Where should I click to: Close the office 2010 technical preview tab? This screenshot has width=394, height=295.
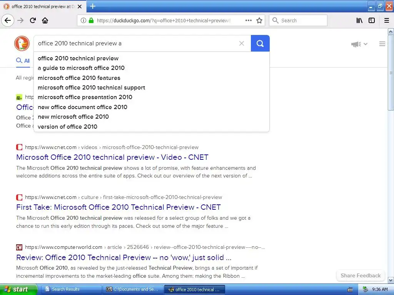coord(80,7)
